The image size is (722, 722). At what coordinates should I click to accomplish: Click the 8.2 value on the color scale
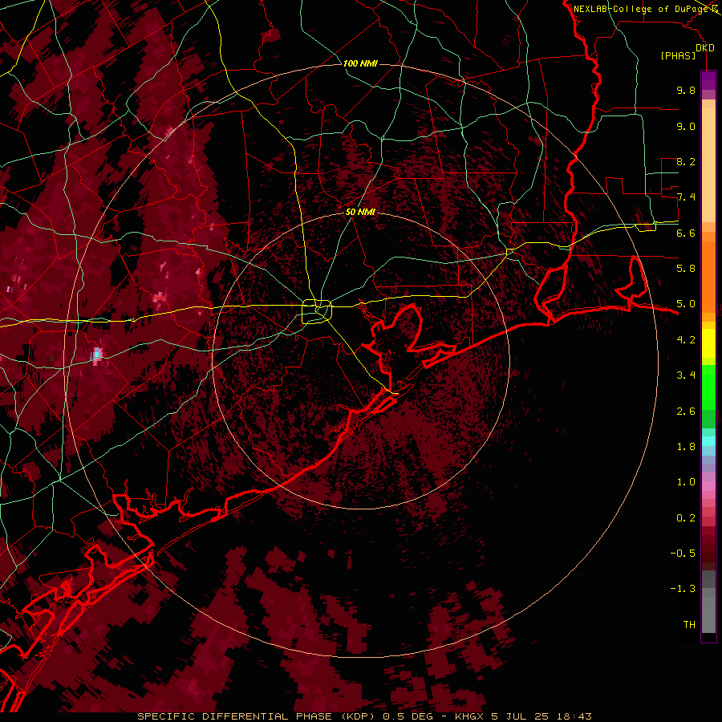click(x=686, y=161)
